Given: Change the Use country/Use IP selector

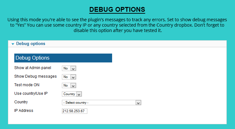Looking at the screenshot, I should point(72,94).
